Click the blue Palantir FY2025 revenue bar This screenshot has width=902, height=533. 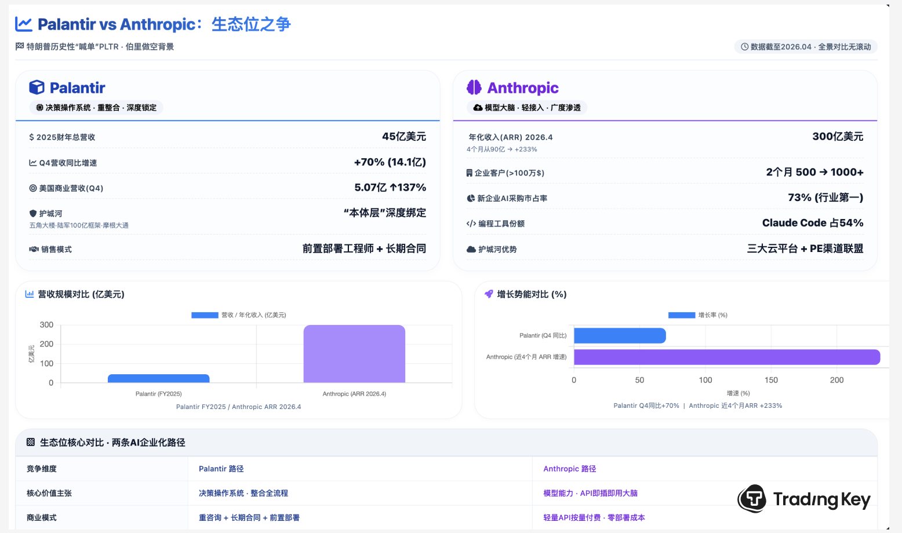[158, 378]
